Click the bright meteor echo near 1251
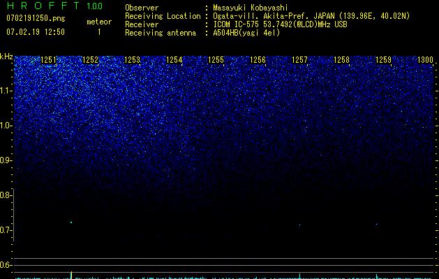 click(x=71, y=223)
